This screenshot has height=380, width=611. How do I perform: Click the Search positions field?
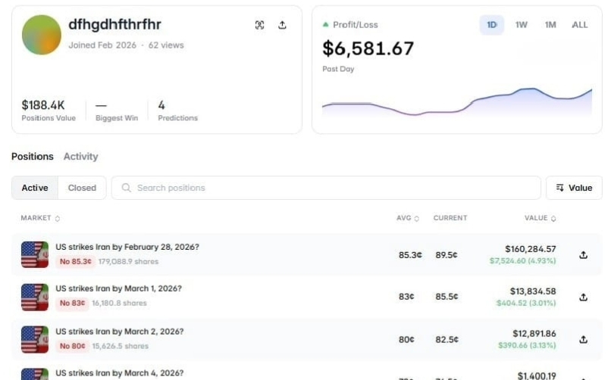point(326,188)
